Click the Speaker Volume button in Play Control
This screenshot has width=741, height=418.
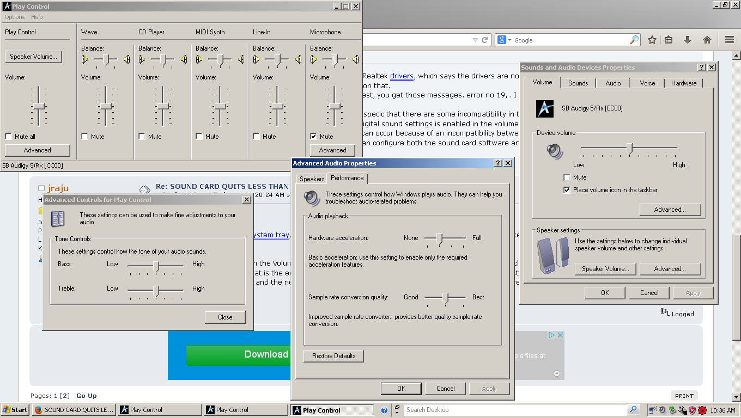pos(33,57)
